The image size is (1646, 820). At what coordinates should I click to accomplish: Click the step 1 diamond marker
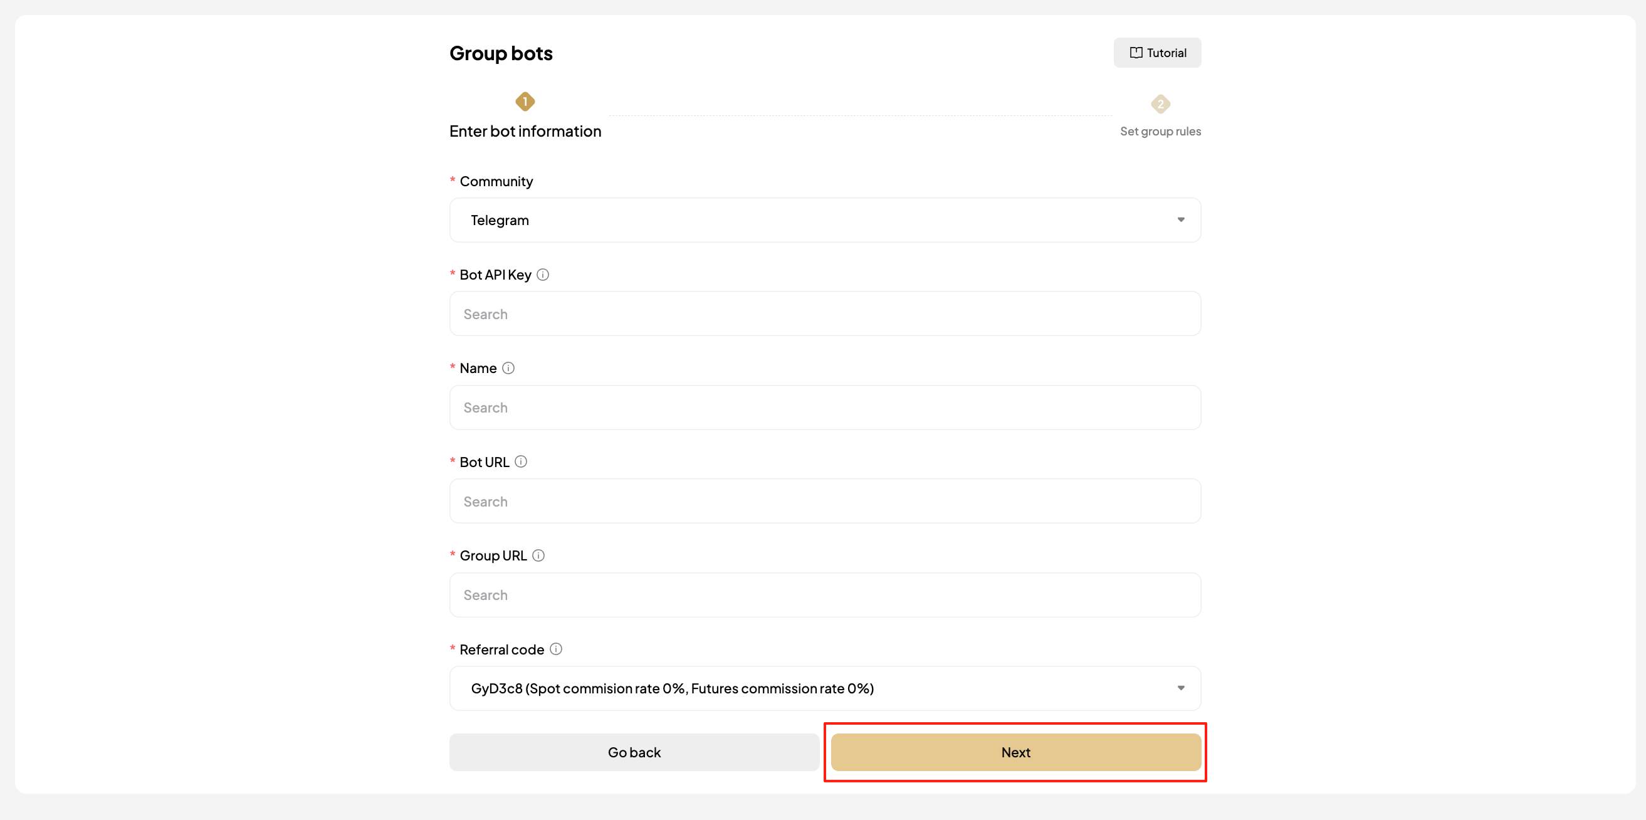[x=525, y=102]
